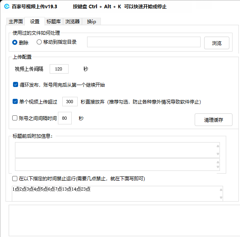Switch to the 主界面 tab
Image resolution: width=240 pixels, height=237 pixels.
[x=16, y=21]
